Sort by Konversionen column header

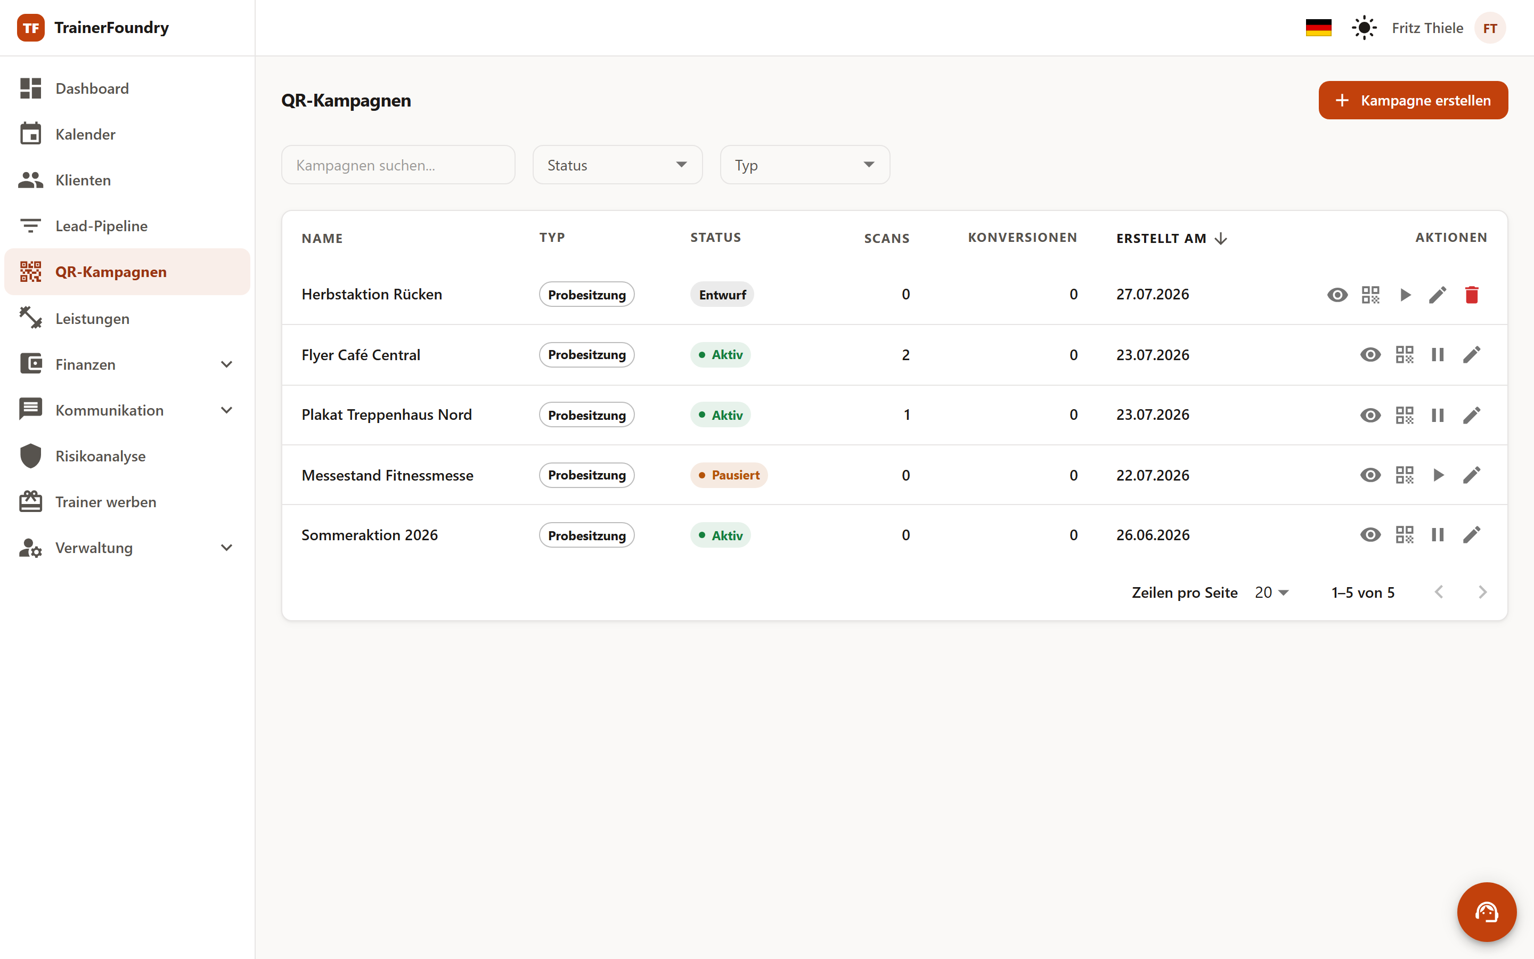[x=1022, y=238]
